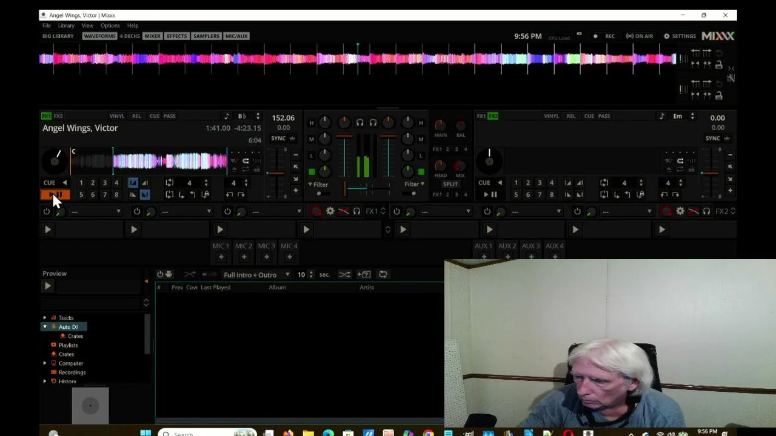Viewport: 776px width, 436px height.
Task: Click the SYNC button on deck 2
Action: [x=713, y=138]
